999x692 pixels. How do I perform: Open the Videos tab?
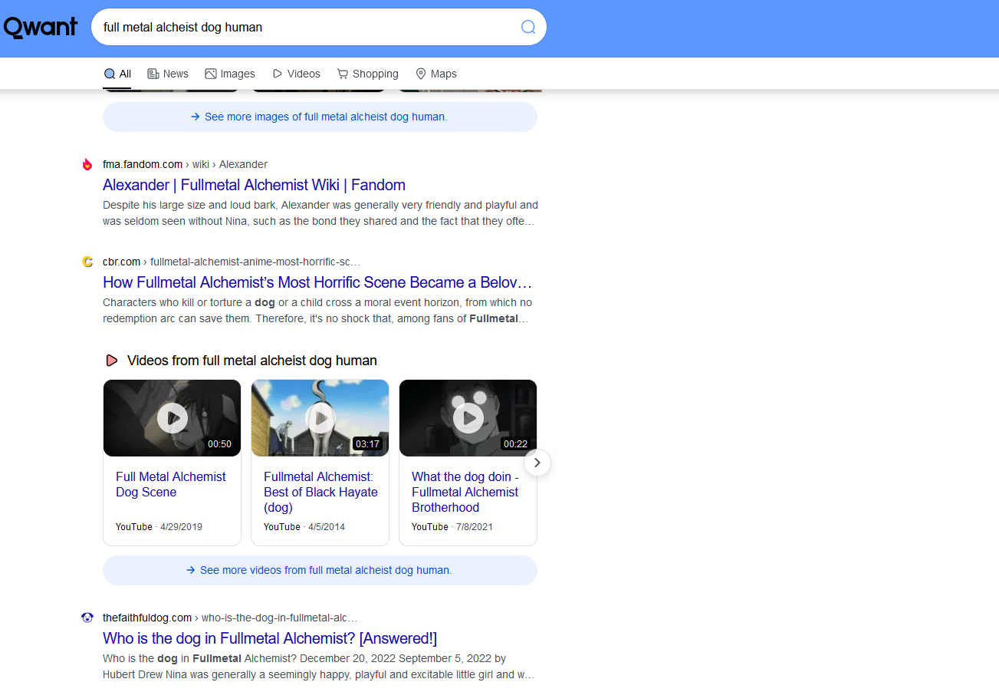coord(296,74)
